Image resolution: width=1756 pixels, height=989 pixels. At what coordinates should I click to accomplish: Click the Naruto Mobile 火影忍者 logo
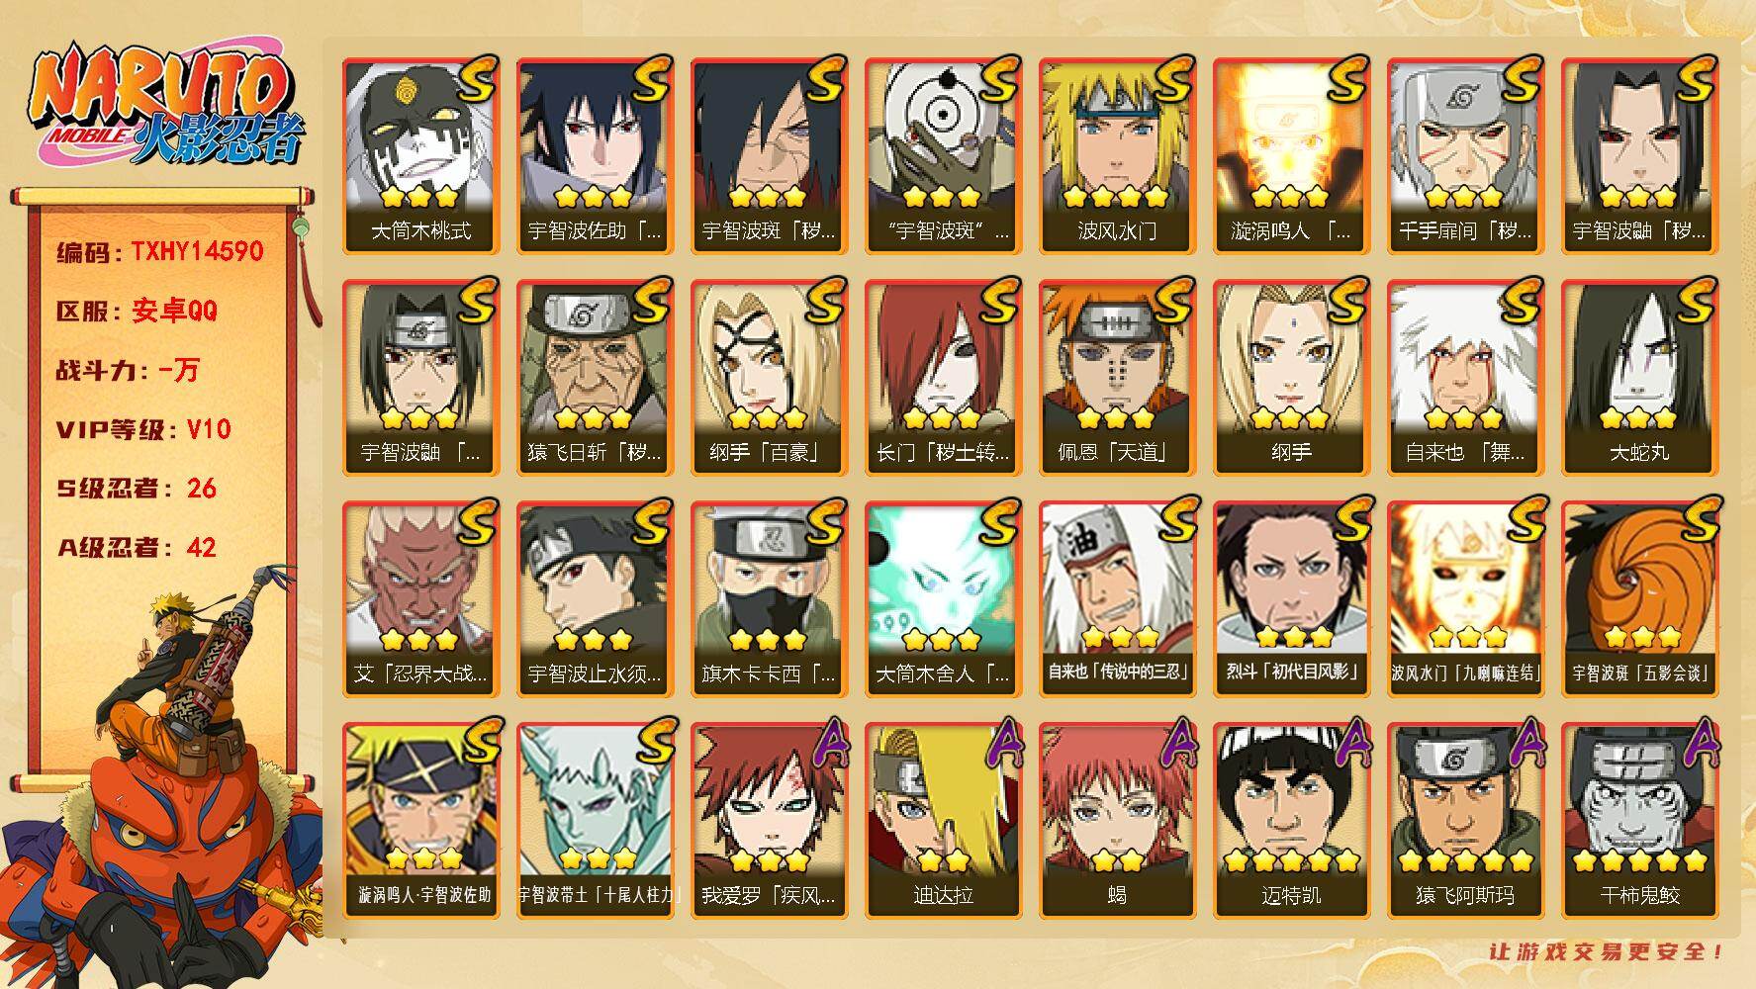[x=165, y=108]
